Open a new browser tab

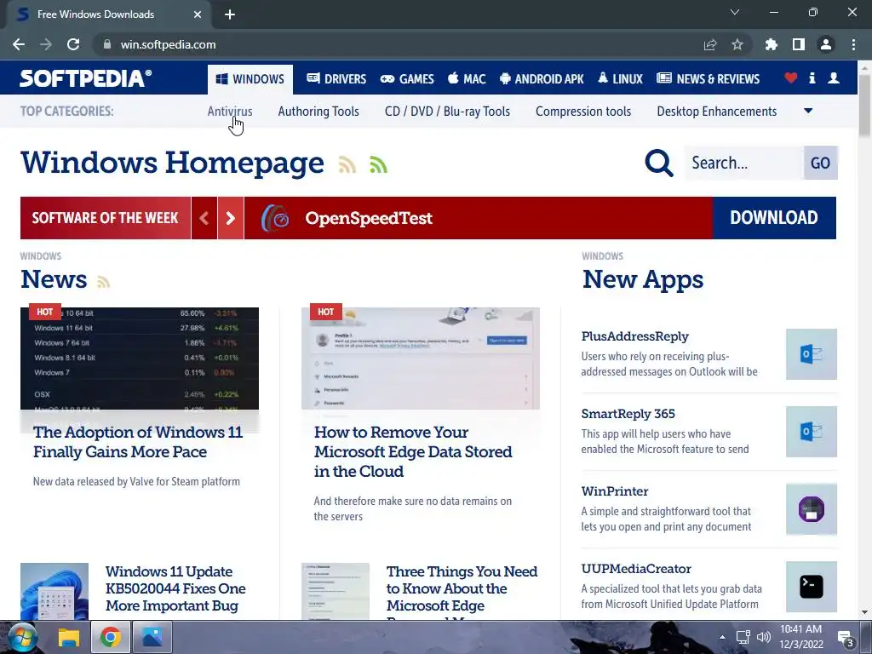point(230,14)
